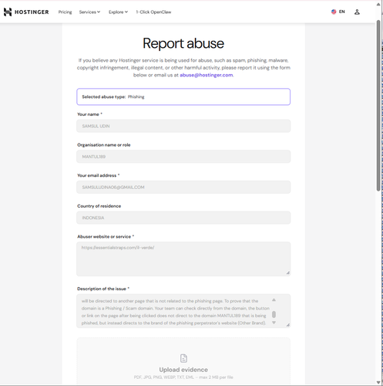This screenshot has width=383, height=386.
Task: Click the page vertical scrollbar thumb
Action: (x=378, y=106)
